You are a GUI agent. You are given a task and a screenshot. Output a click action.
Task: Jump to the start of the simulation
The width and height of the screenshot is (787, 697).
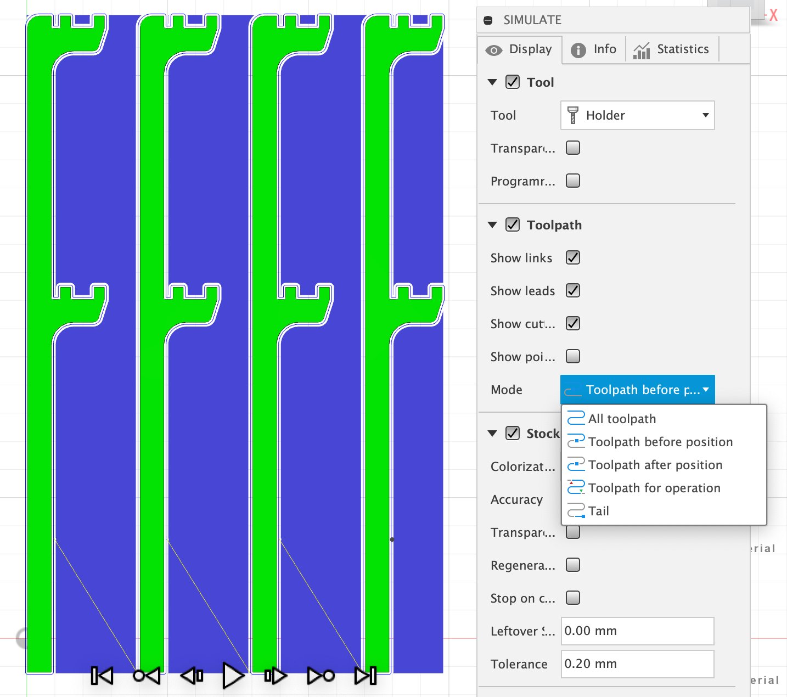point(102,676)
